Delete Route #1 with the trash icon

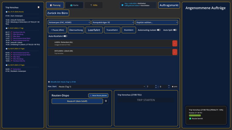tap(106, 101)
